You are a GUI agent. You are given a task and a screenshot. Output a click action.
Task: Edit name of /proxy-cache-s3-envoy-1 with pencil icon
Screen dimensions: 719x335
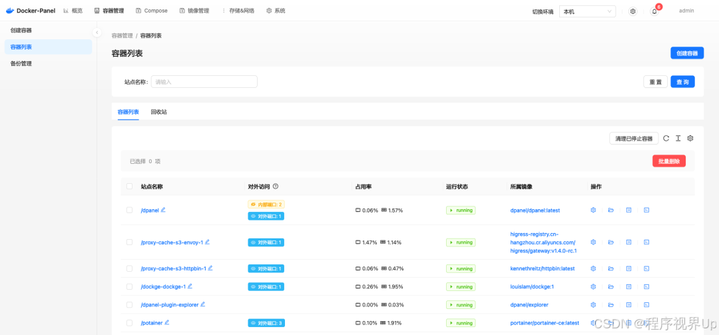point(207,242)
